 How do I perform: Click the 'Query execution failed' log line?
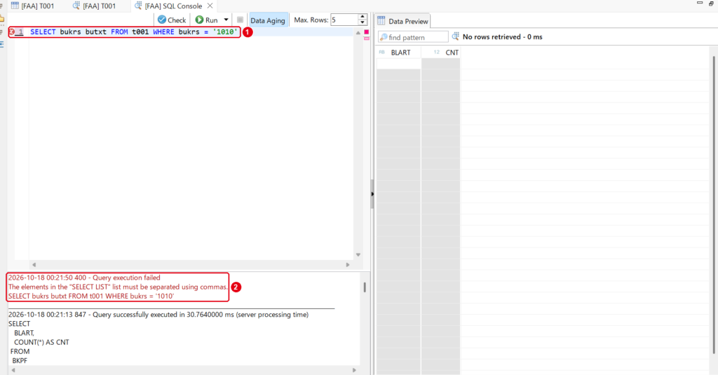tap(84, 278)
